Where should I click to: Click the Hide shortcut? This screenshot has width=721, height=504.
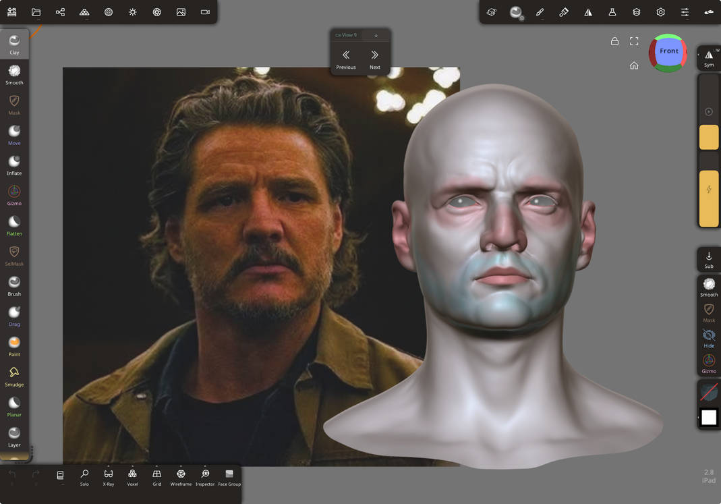point(709,338)
